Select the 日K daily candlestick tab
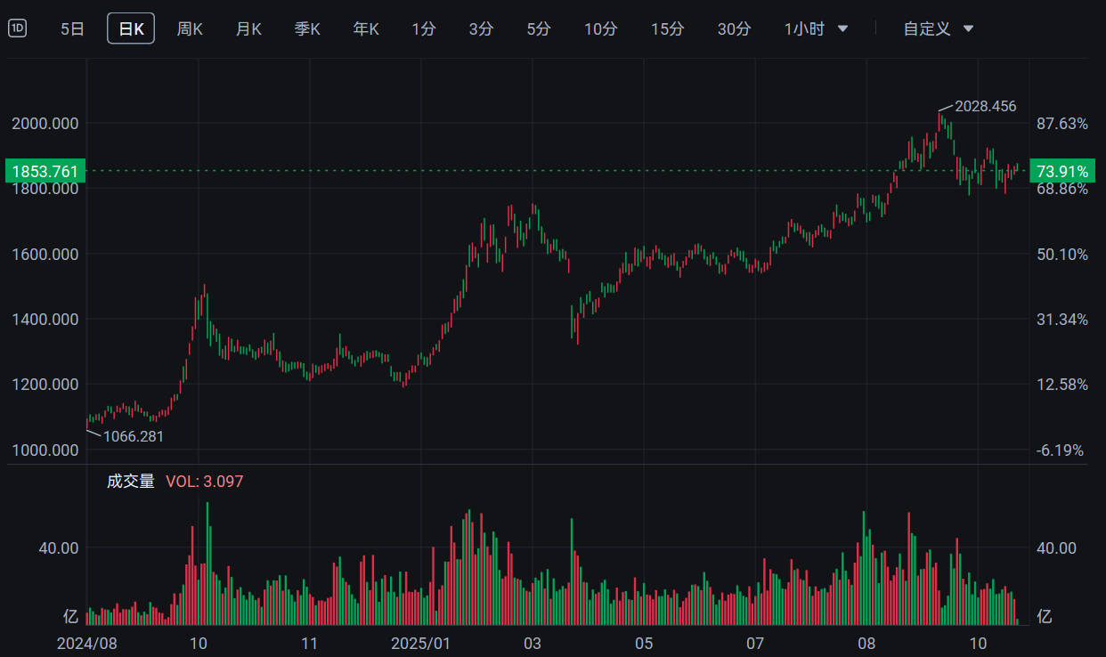 131,28
